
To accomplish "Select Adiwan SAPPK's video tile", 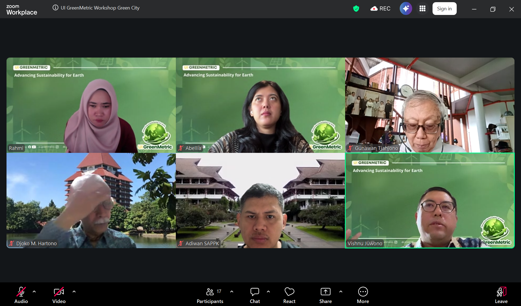I will pos(260,200).
